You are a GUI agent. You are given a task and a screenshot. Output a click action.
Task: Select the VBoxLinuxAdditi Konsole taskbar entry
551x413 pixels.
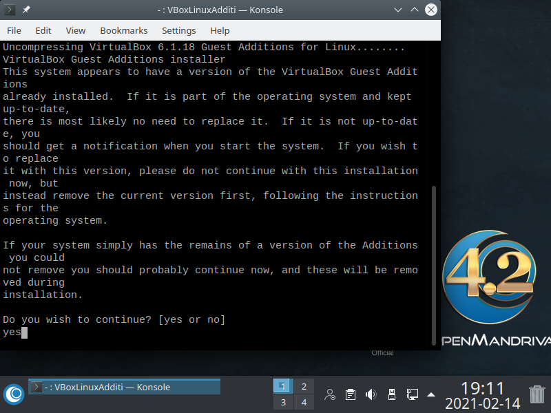[124, 387]
